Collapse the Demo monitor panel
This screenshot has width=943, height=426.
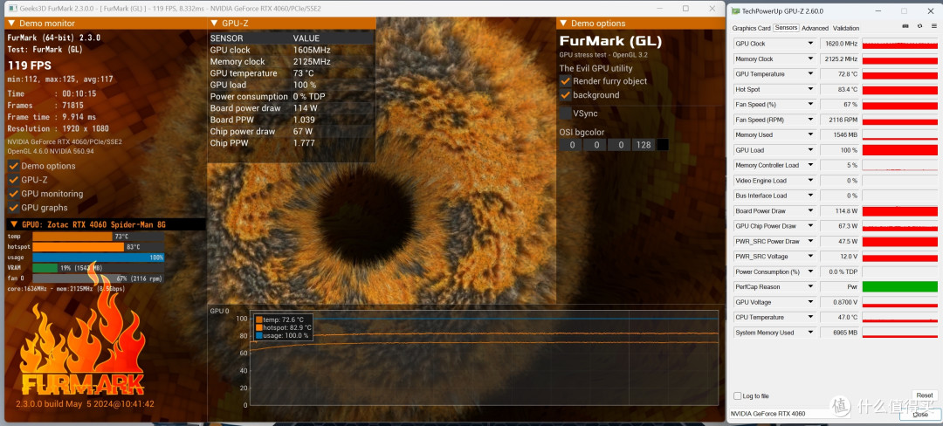pyautogui.click(x=12, y=24)
